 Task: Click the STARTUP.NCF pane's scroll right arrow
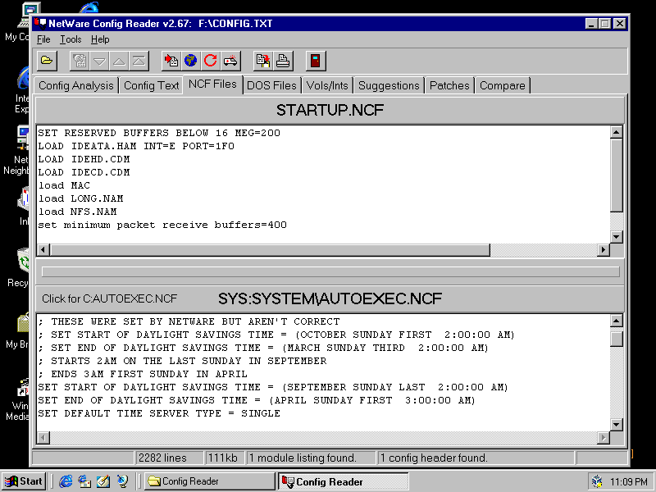[604, 250]
